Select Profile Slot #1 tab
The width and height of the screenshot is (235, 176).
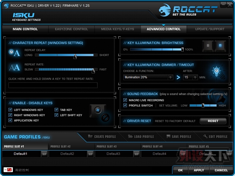(x=25, y=146)
